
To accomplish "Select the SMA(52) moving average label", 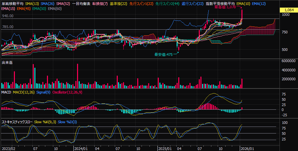I will (x=63, y=4).
